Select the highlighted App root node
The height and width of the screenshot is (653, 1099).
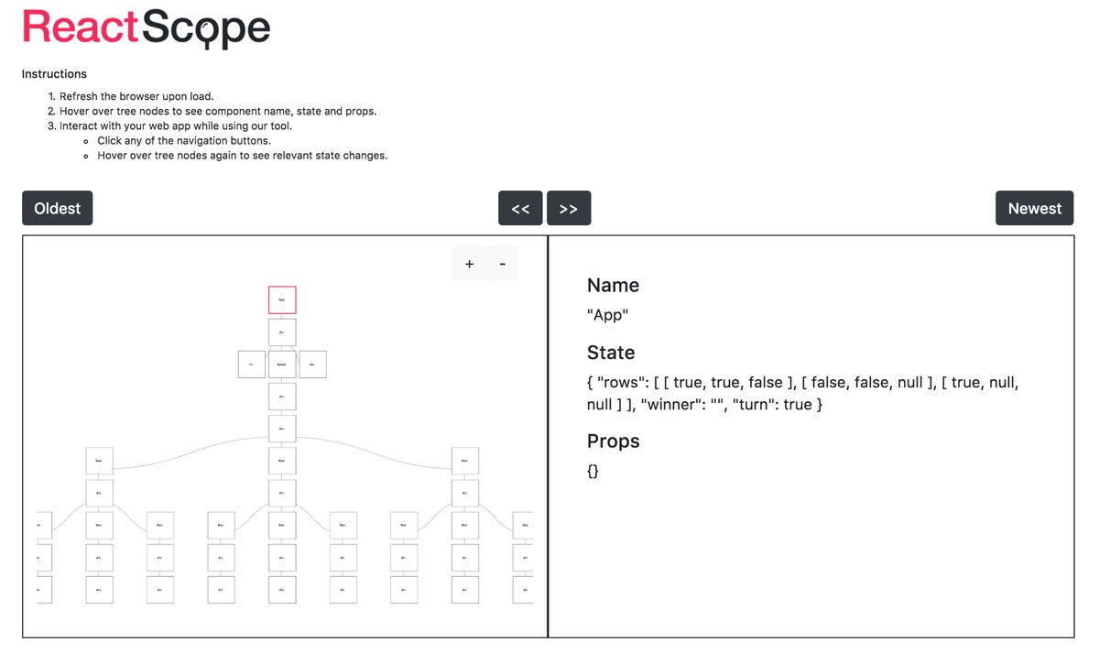[281, 299]
